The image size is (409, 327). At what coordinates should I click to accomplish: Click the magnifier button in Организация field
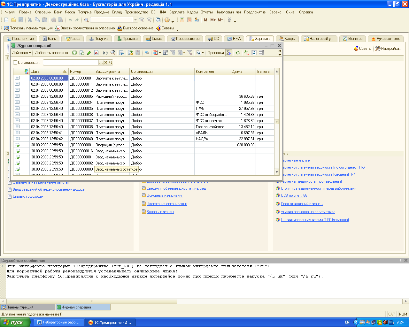tap(111, 63)
